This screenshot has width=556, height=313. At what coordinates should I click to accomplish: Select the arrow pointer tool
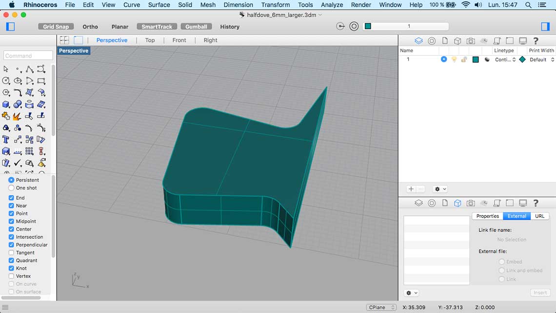click(6, 69)
